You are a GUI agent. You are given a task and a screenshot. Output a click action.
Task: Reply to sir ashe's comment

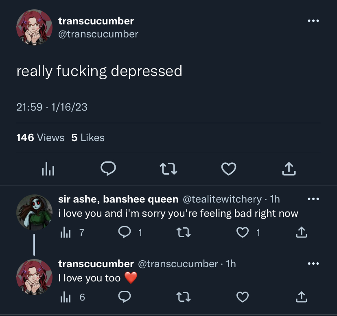(125, 232)
